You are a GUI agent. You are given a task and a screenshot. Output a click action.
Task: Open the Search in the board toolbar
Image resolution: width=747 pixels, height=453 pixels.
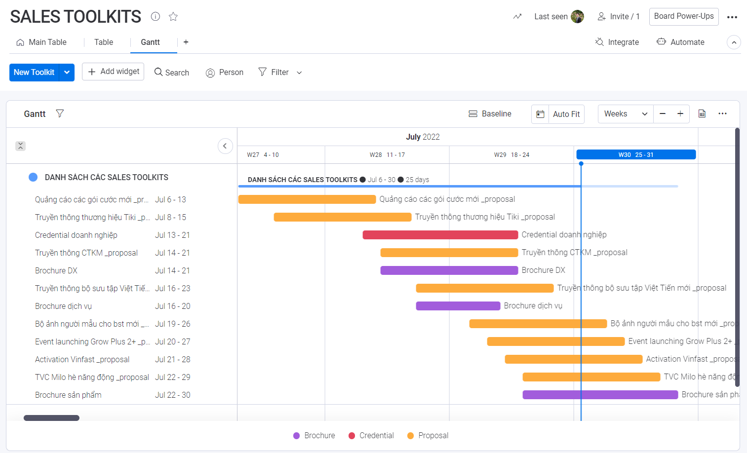tap(171, 72)
